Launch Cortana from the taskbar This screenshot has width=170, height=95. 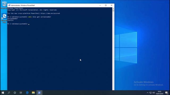pyautogui.click(x=15, y=93)
